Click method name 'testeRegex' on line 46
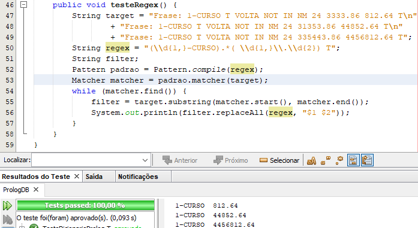 pos(134,5)
